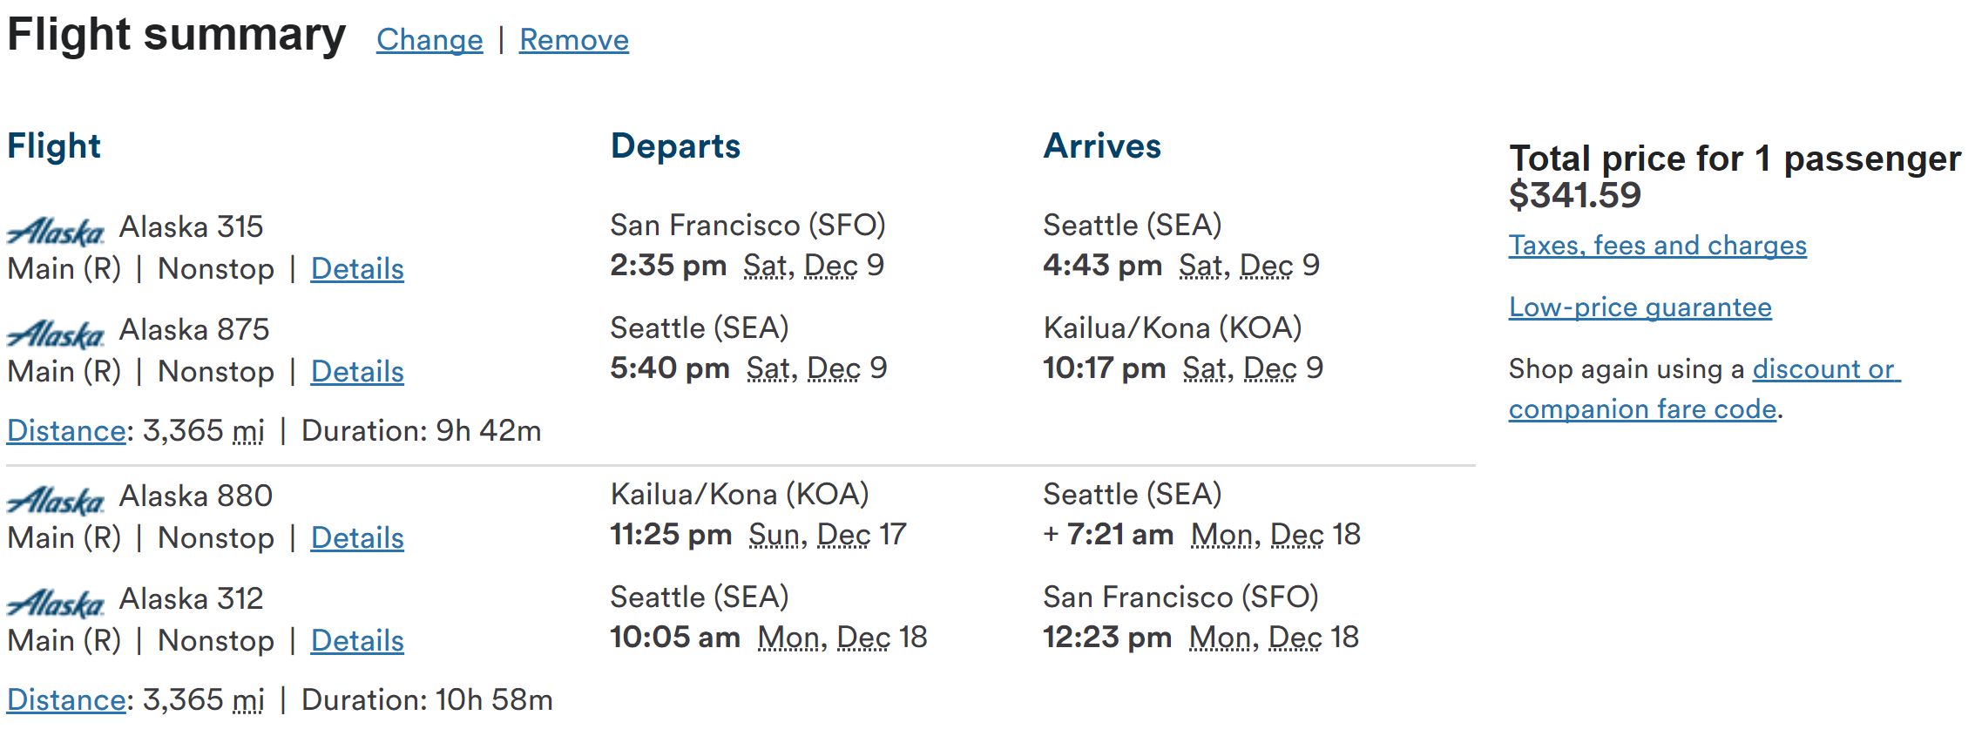1975x729 pixels.
Task: Click the departure date Sun, Dec 17
Action: pyautogui.click(x=828, y=535)
